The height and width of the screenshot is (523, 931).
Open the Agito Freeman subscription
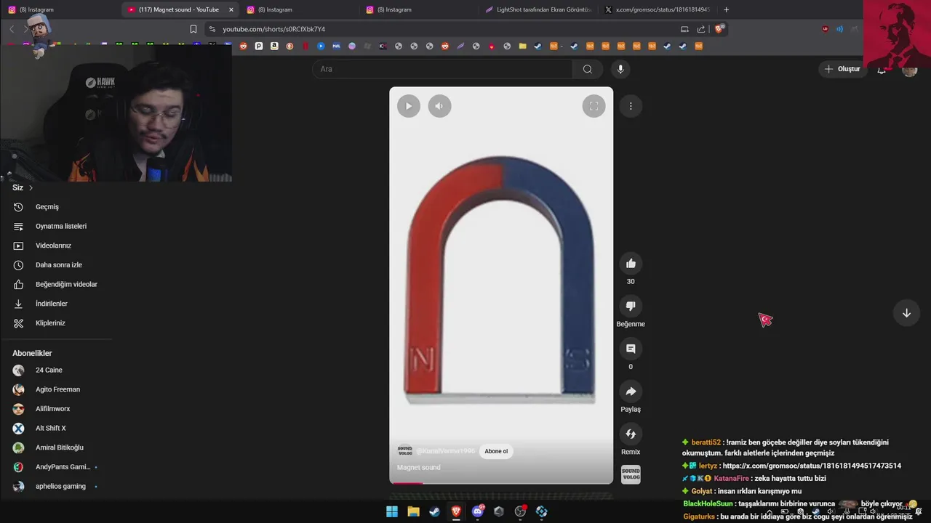[56, 389]
